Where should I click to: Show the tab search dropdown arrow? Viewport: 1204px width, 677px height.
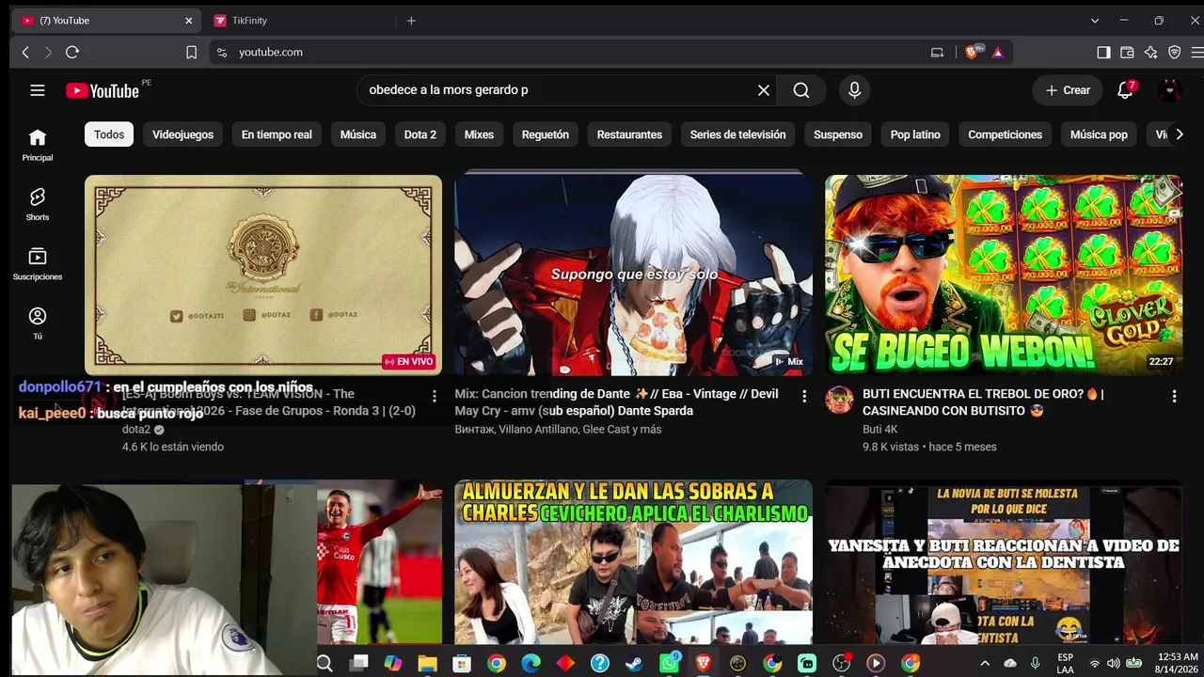pos(1095,21)
